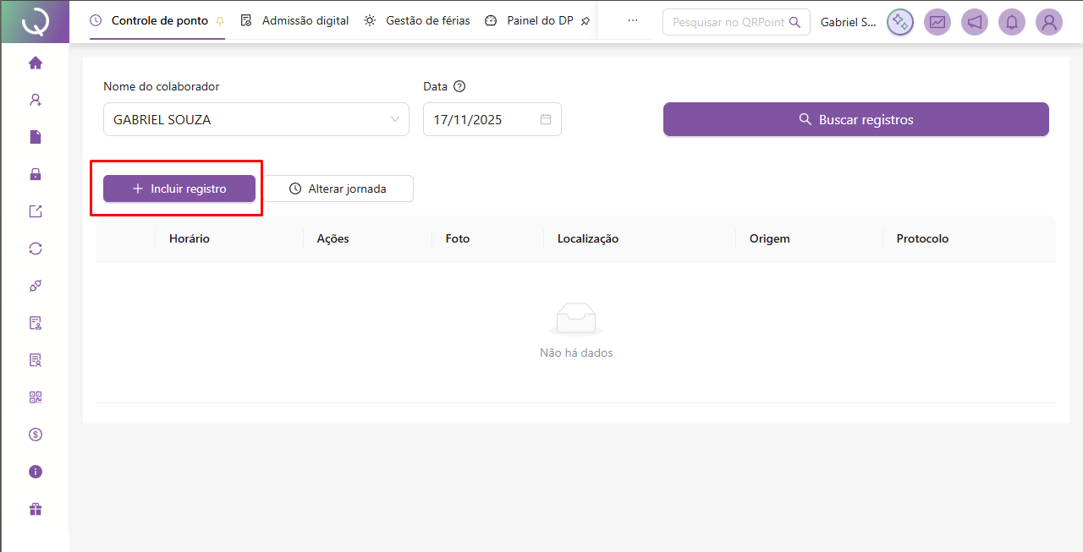The height and width of the screenshot is (552, 1083).
Task: Click the dollar sign sidebar icon
Action: (36, 434)
